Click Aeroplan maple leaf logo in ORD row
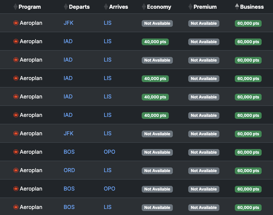 point(16,170)
